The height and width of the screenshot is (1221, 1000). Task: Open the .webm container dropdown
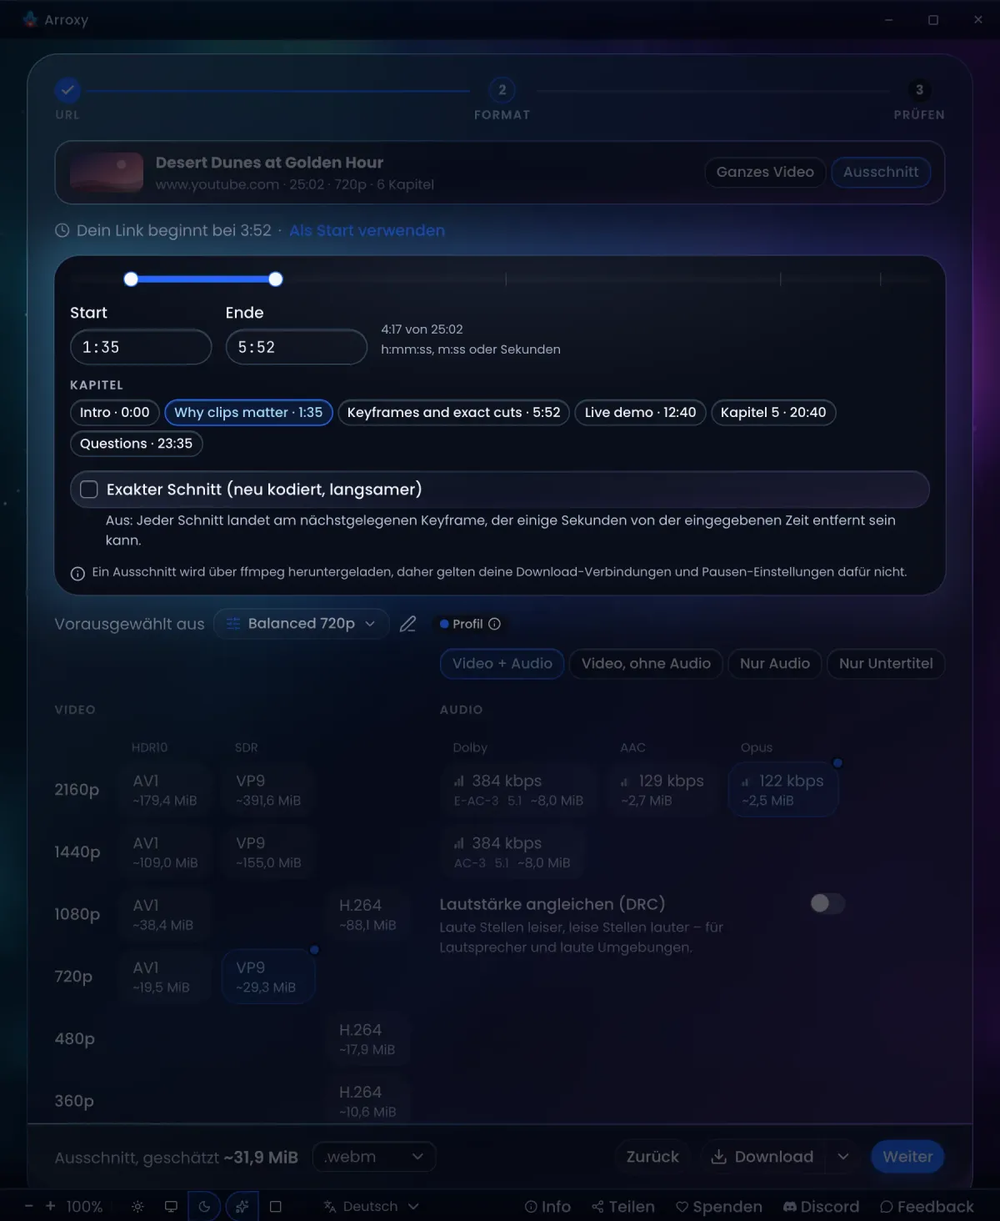point(374,1157)
